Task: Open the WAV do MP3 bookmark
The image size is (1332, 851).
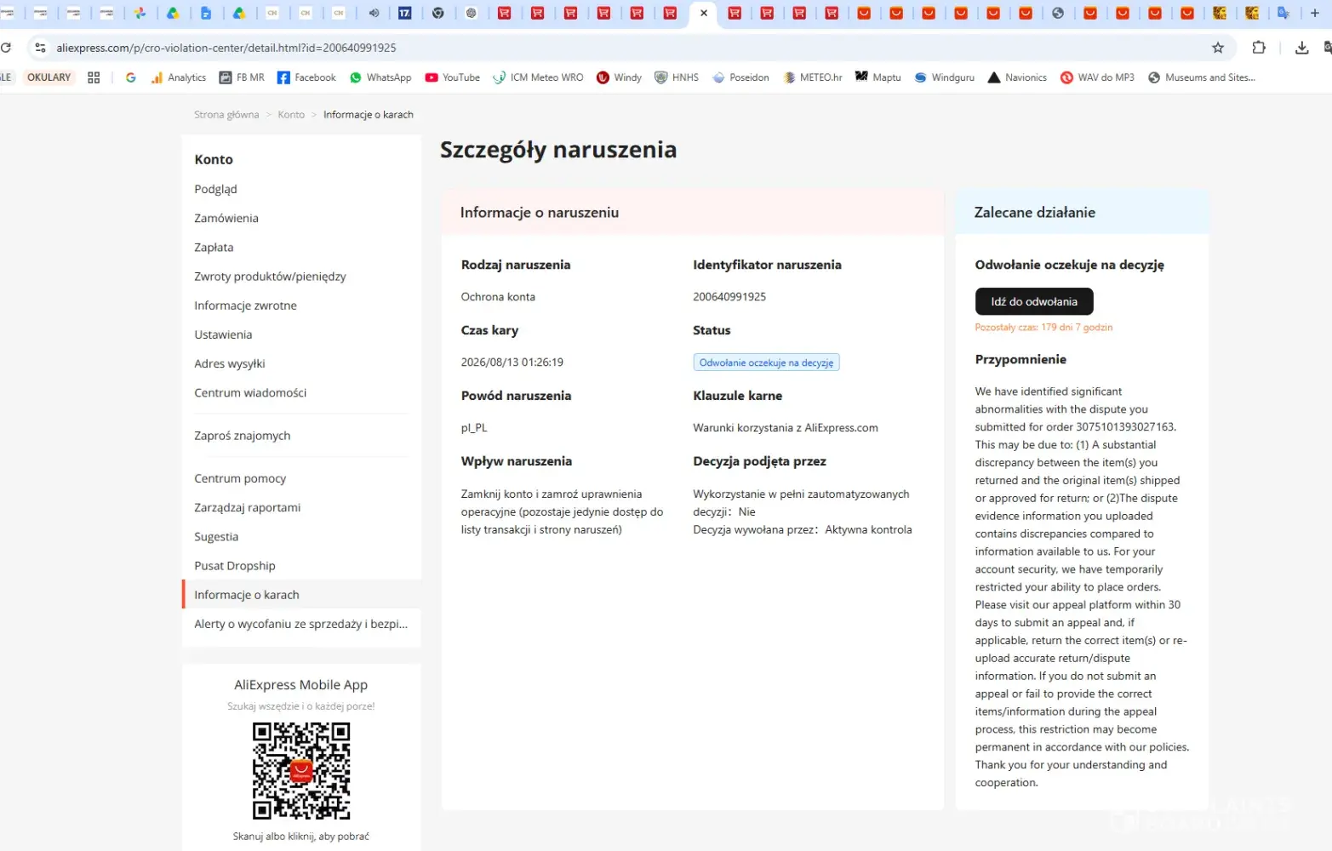Action: [x=1097, y=77]
